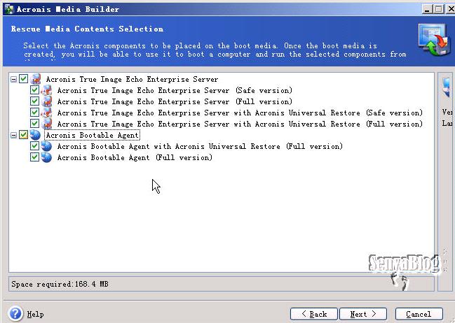The height and width of the screenshot is (323, 455).
Task: Click icon beside Server with Universal Restore (Full version)
Action: click(46, 124)
